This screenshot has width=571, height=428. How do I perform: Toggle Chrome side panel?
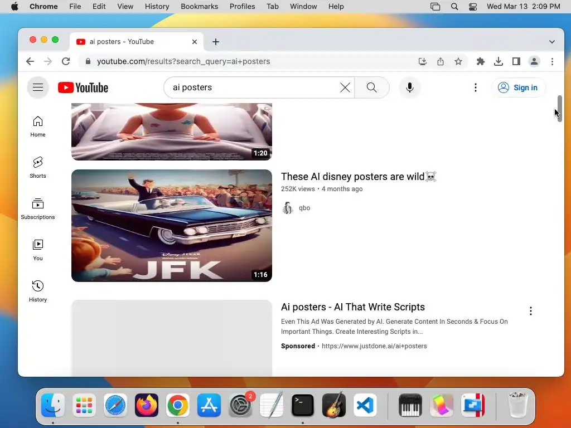(516, 61)
